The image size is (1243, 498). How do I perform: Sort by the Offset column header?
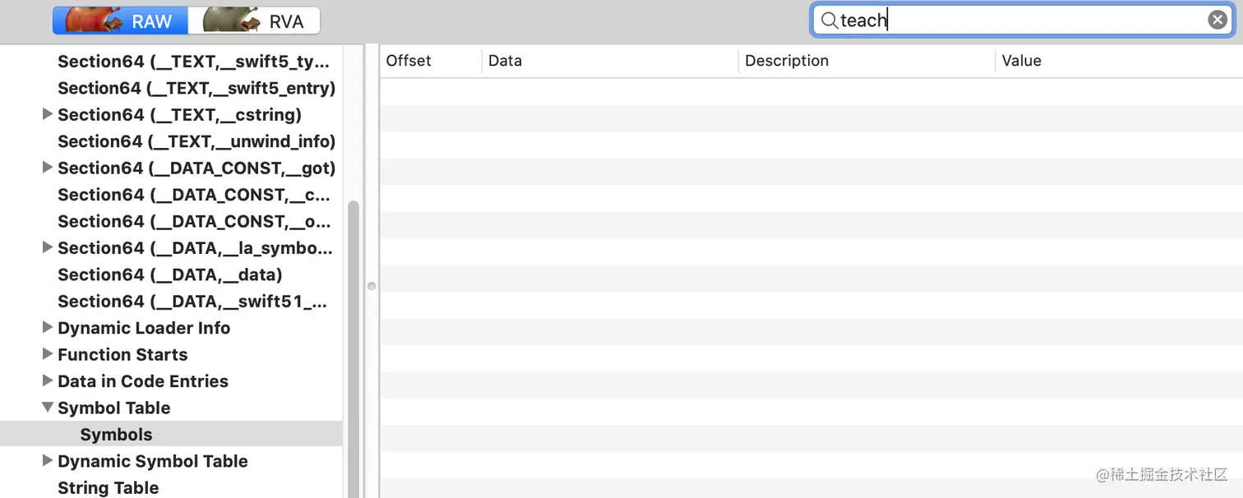(409, 61)
